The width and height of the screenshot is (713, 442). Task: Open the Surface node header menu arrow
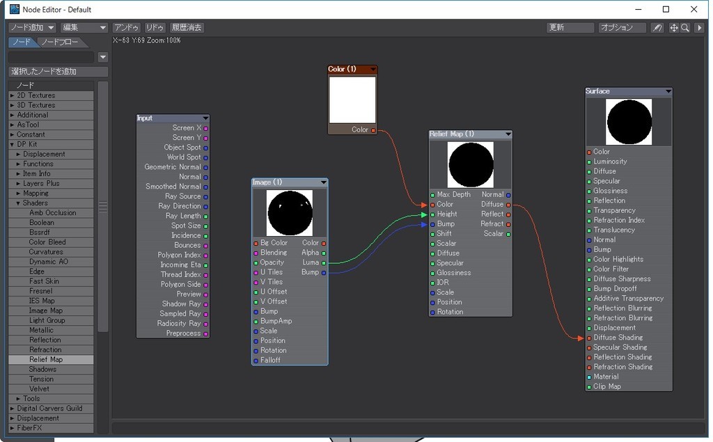[x=668, y=91]
